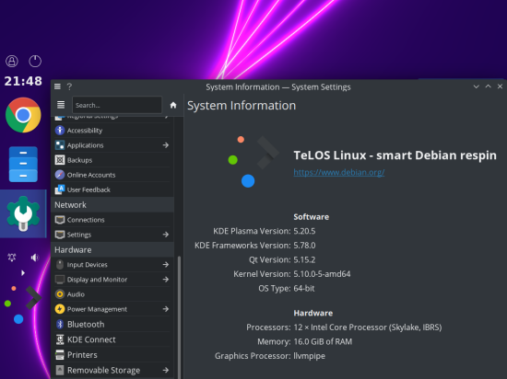Open notifications bell in system tray
507x379 pixels.
click(x=12, y=257)
